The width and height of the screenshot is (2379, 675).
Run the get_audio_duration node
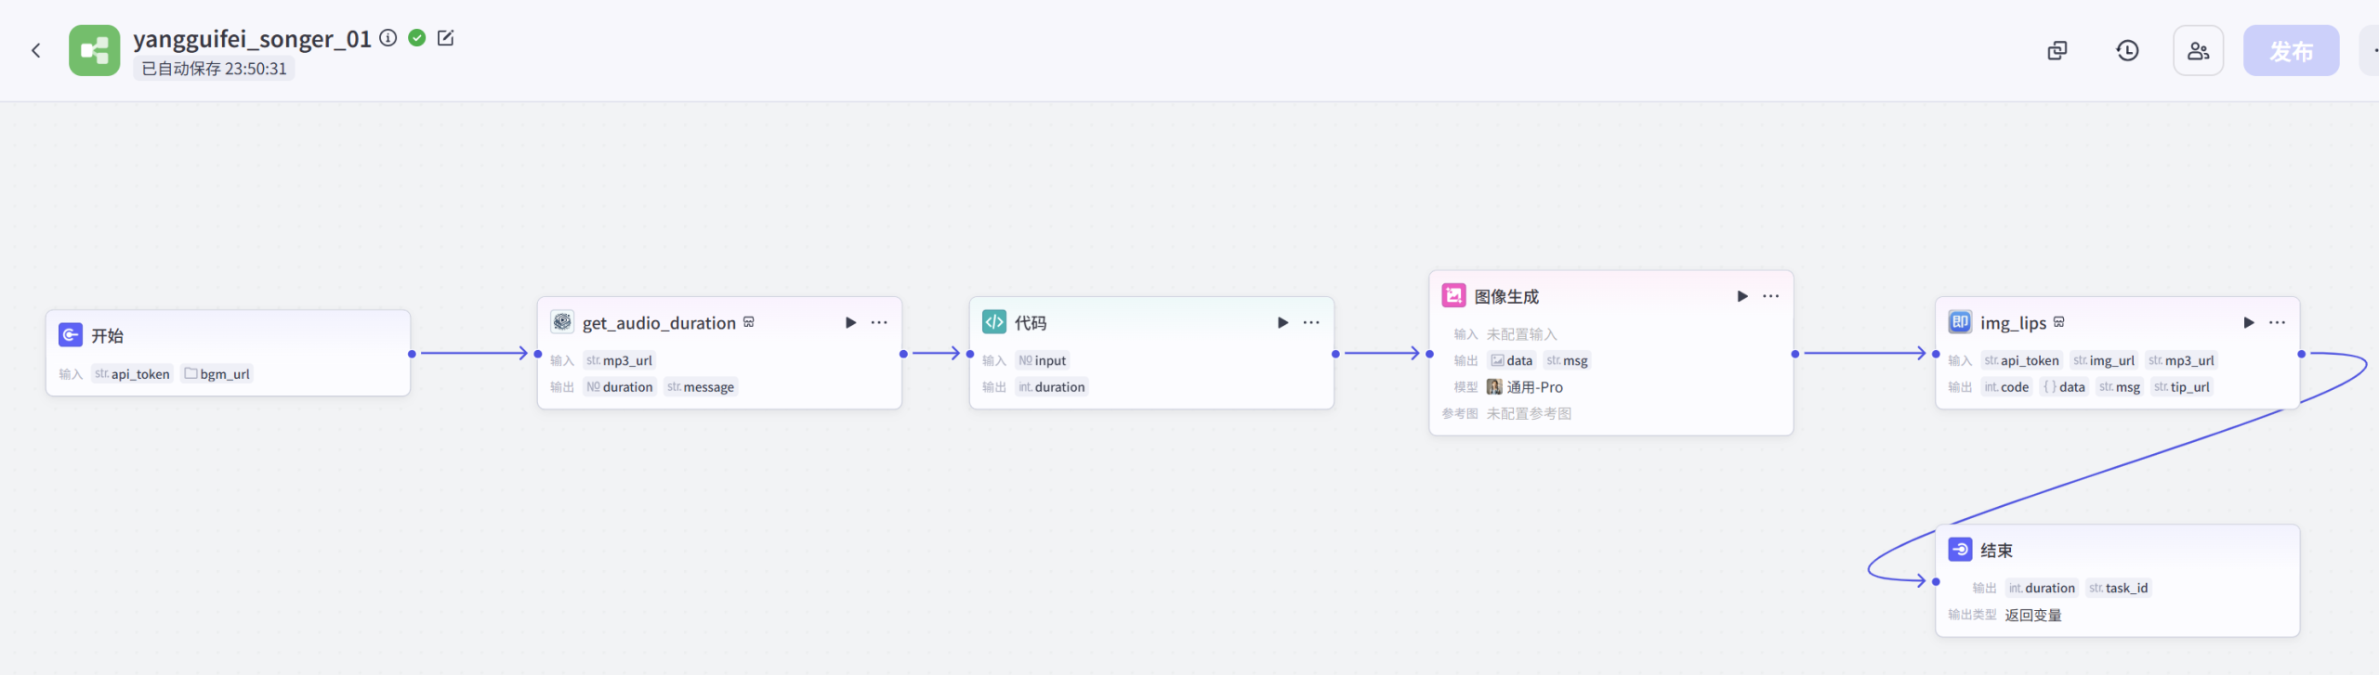point(850,322)
